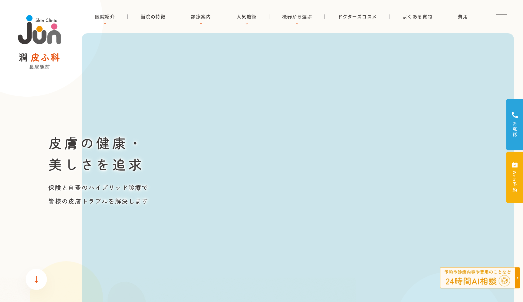Image resolution: width=523 pixels, height=302 pixels.
Task: Open 診療案内 menu item
Action: [201, 17]
